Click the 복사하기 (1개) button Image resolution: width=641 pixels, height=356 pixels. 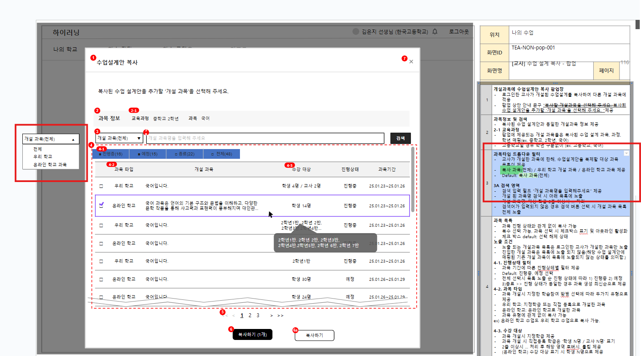pos(252,334)
